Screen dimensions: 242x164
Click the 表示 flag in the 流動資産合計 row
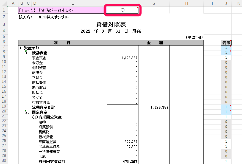[226, 107]
